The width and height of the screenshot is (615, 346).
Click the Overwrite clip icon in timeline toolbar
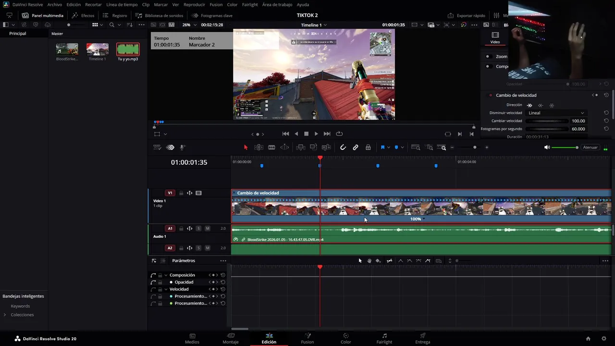pyautogui.click(x=314, y=148)
